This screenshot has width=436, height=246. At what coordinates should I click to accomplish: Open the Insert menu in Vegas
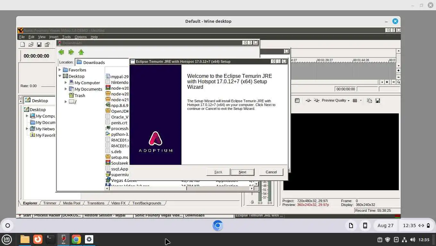coord(54,37)
